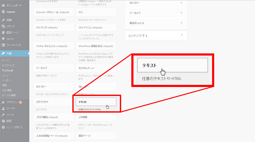Expand the カテゴリー widget in the sidebar area
Viewport: 255px width, 142px height.
181,3
